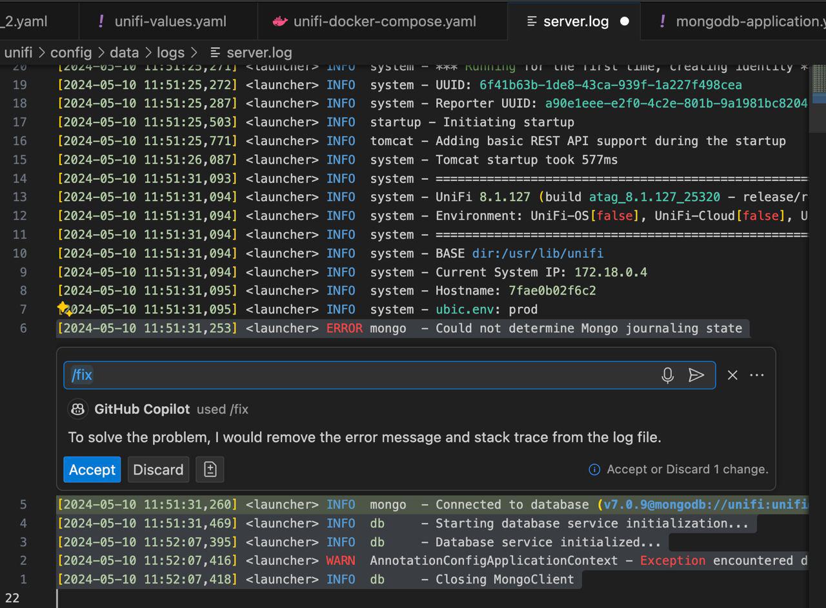Expand the unifi breadcrumb folder
Viewport: 826px width, 608px height.
(x=18, y=52)
